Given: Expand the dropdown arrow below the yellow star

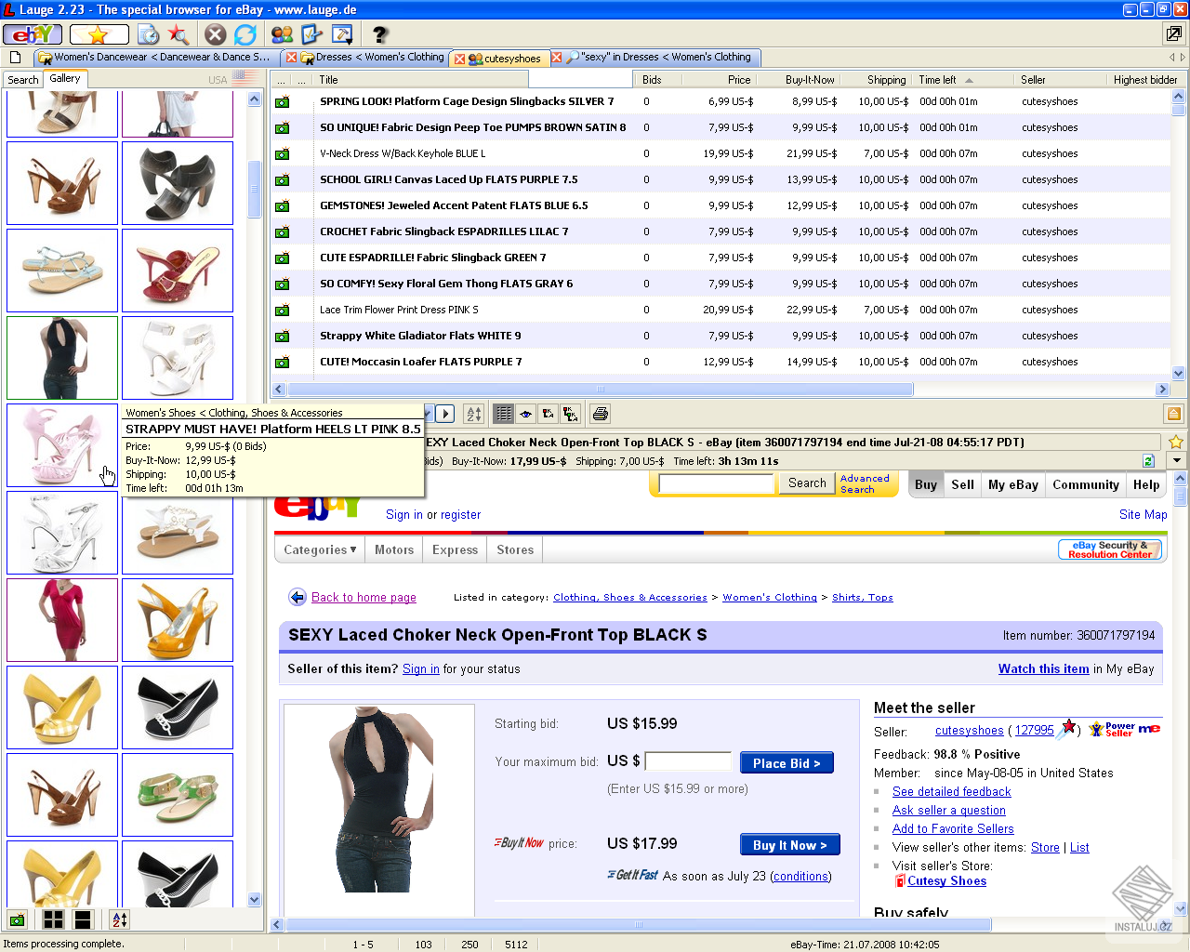Looking at the screenshot, I should [x=1177, y=460].
